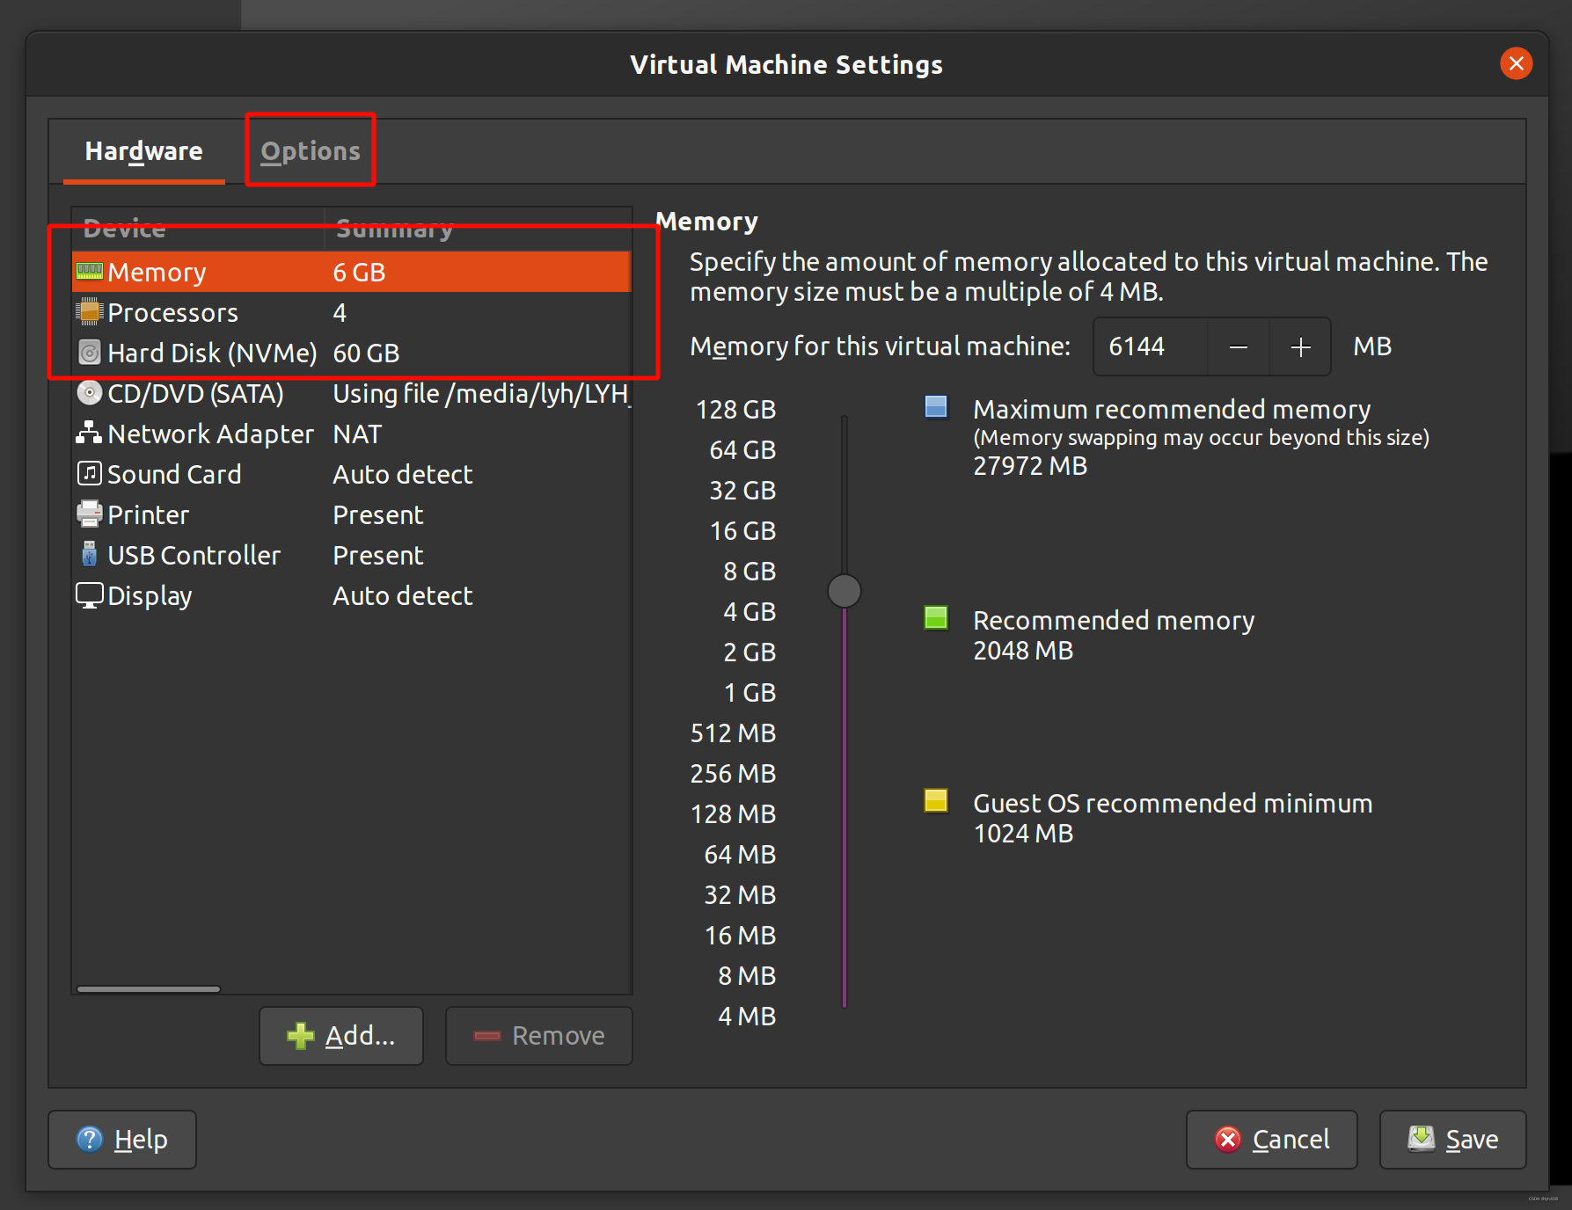Select the Memory device row
The height and width of the screenshot is (1210, 1572).
pos(352,272)
